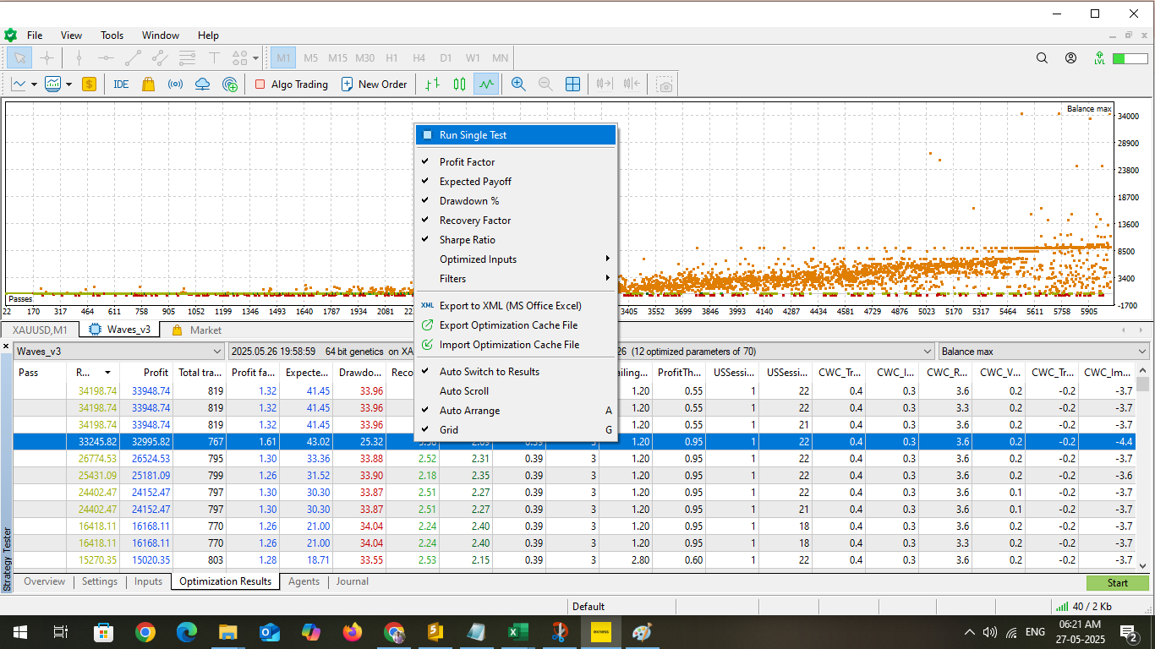Open Excel from the Windows taskbar
The height and width of the screenshot is (649, 1155).
coord(517,632)
